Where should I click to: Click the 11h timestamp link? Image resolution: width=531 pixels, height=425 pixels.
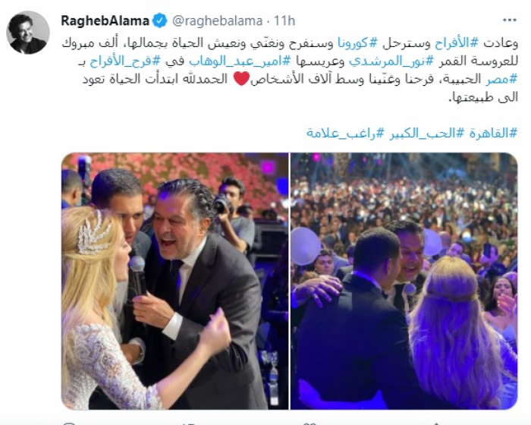click(x=284, y=21)
